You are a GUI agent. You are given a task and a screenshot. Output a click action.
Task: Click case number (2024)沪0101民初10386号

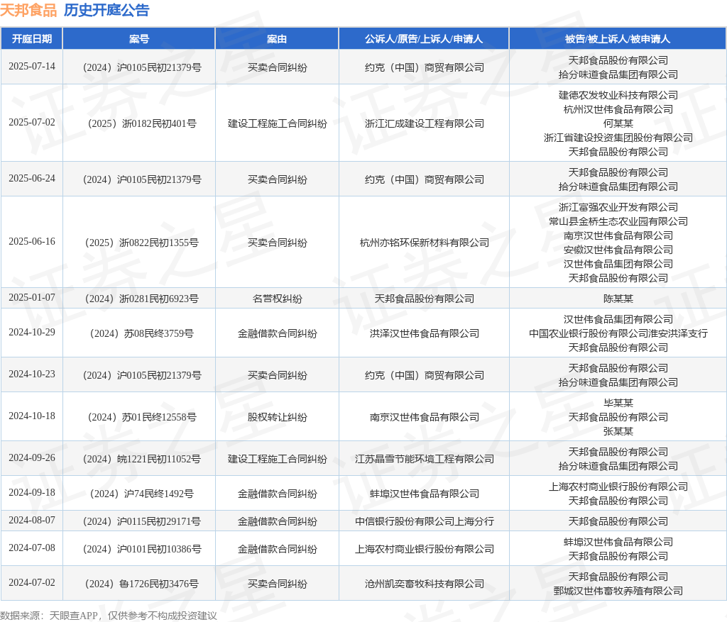[x=142, y=549]
